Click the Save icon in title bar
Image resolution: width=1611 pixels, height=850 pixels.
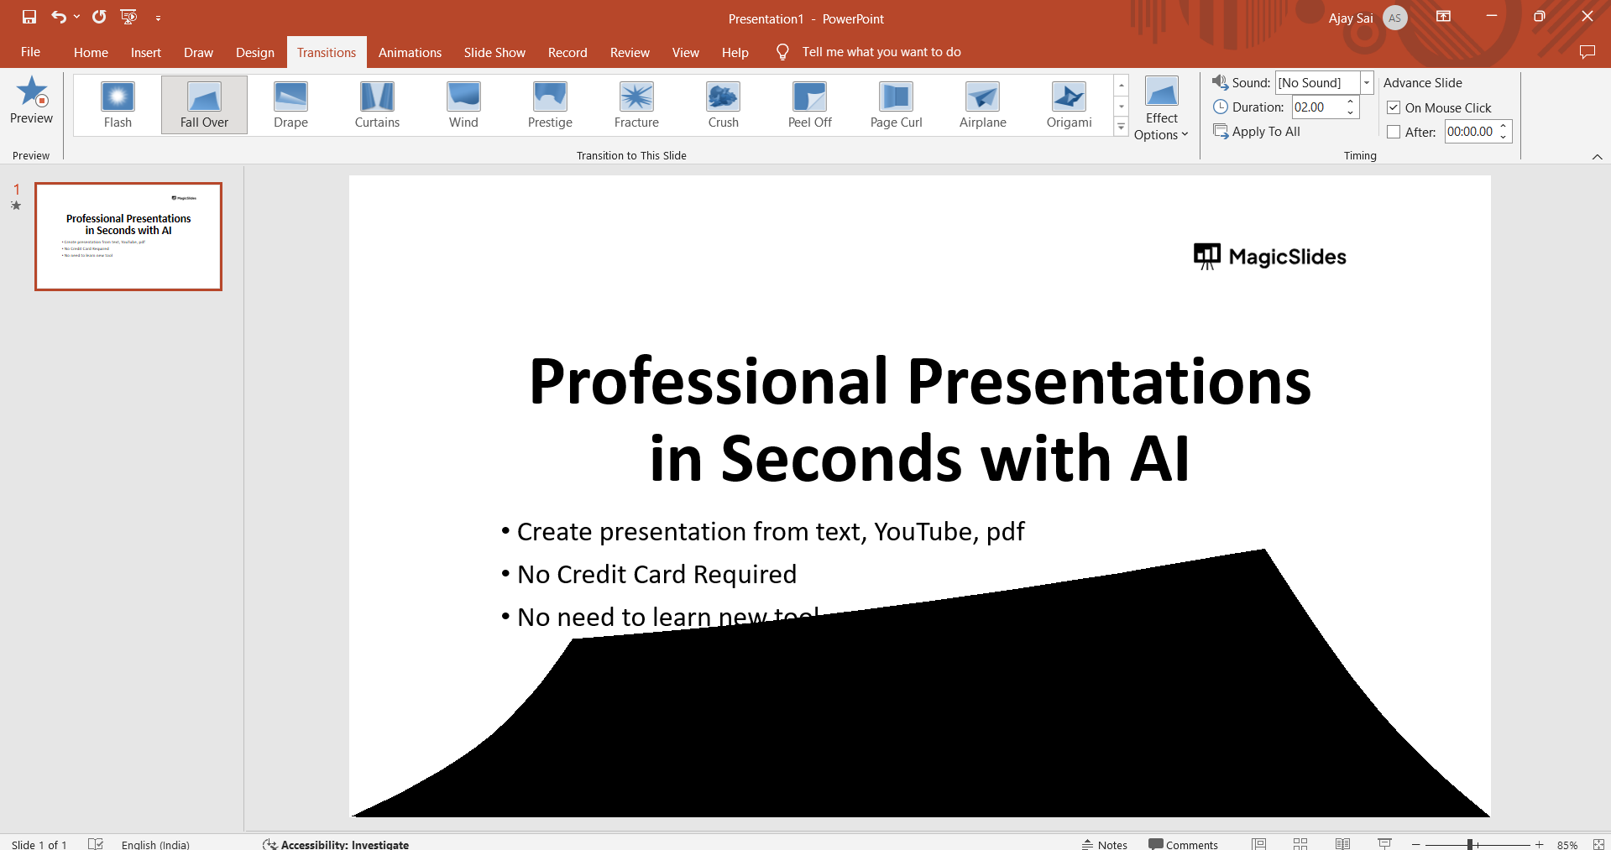click(x=29, y=17)
